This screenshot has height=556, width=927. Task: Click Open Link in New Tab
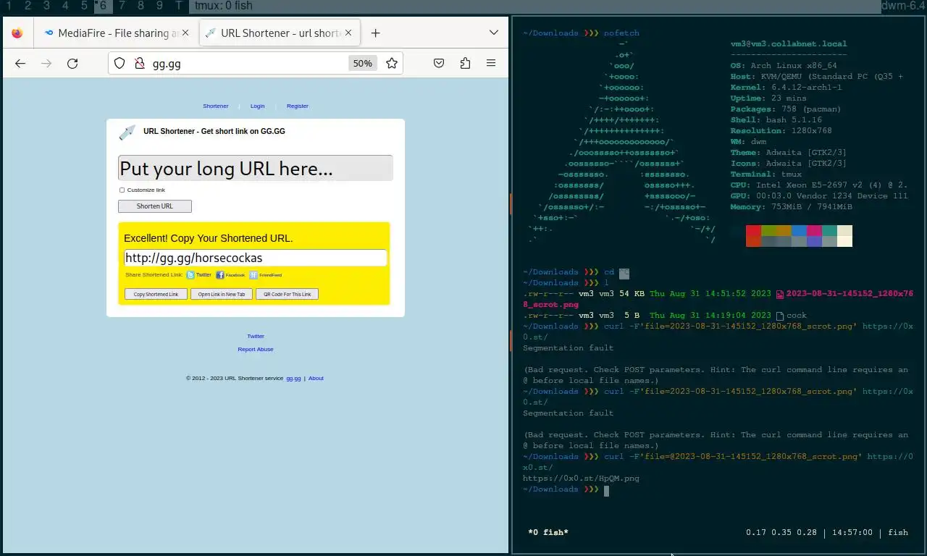pyautogui.click(x=222, y=294)
